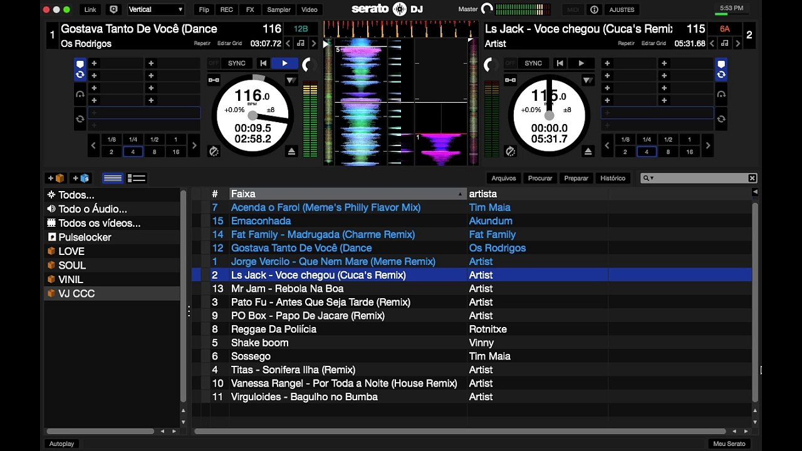Add new crate with orange icon

click(x=56, y=178)
